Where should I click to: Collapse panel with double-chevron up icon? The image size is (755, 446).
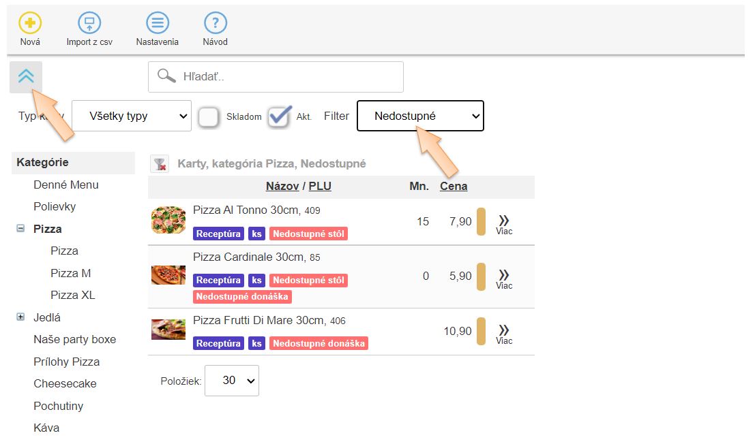click(26, 76)
